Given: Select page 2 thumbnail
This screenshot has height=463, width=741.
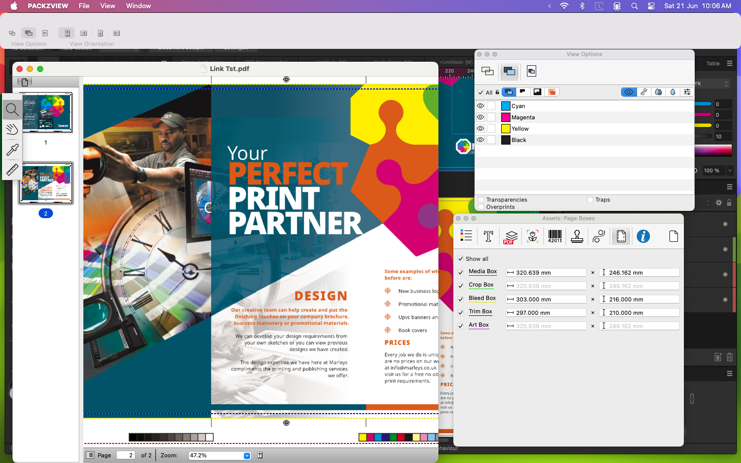Looking at the screenshot, I should (46, 183).
